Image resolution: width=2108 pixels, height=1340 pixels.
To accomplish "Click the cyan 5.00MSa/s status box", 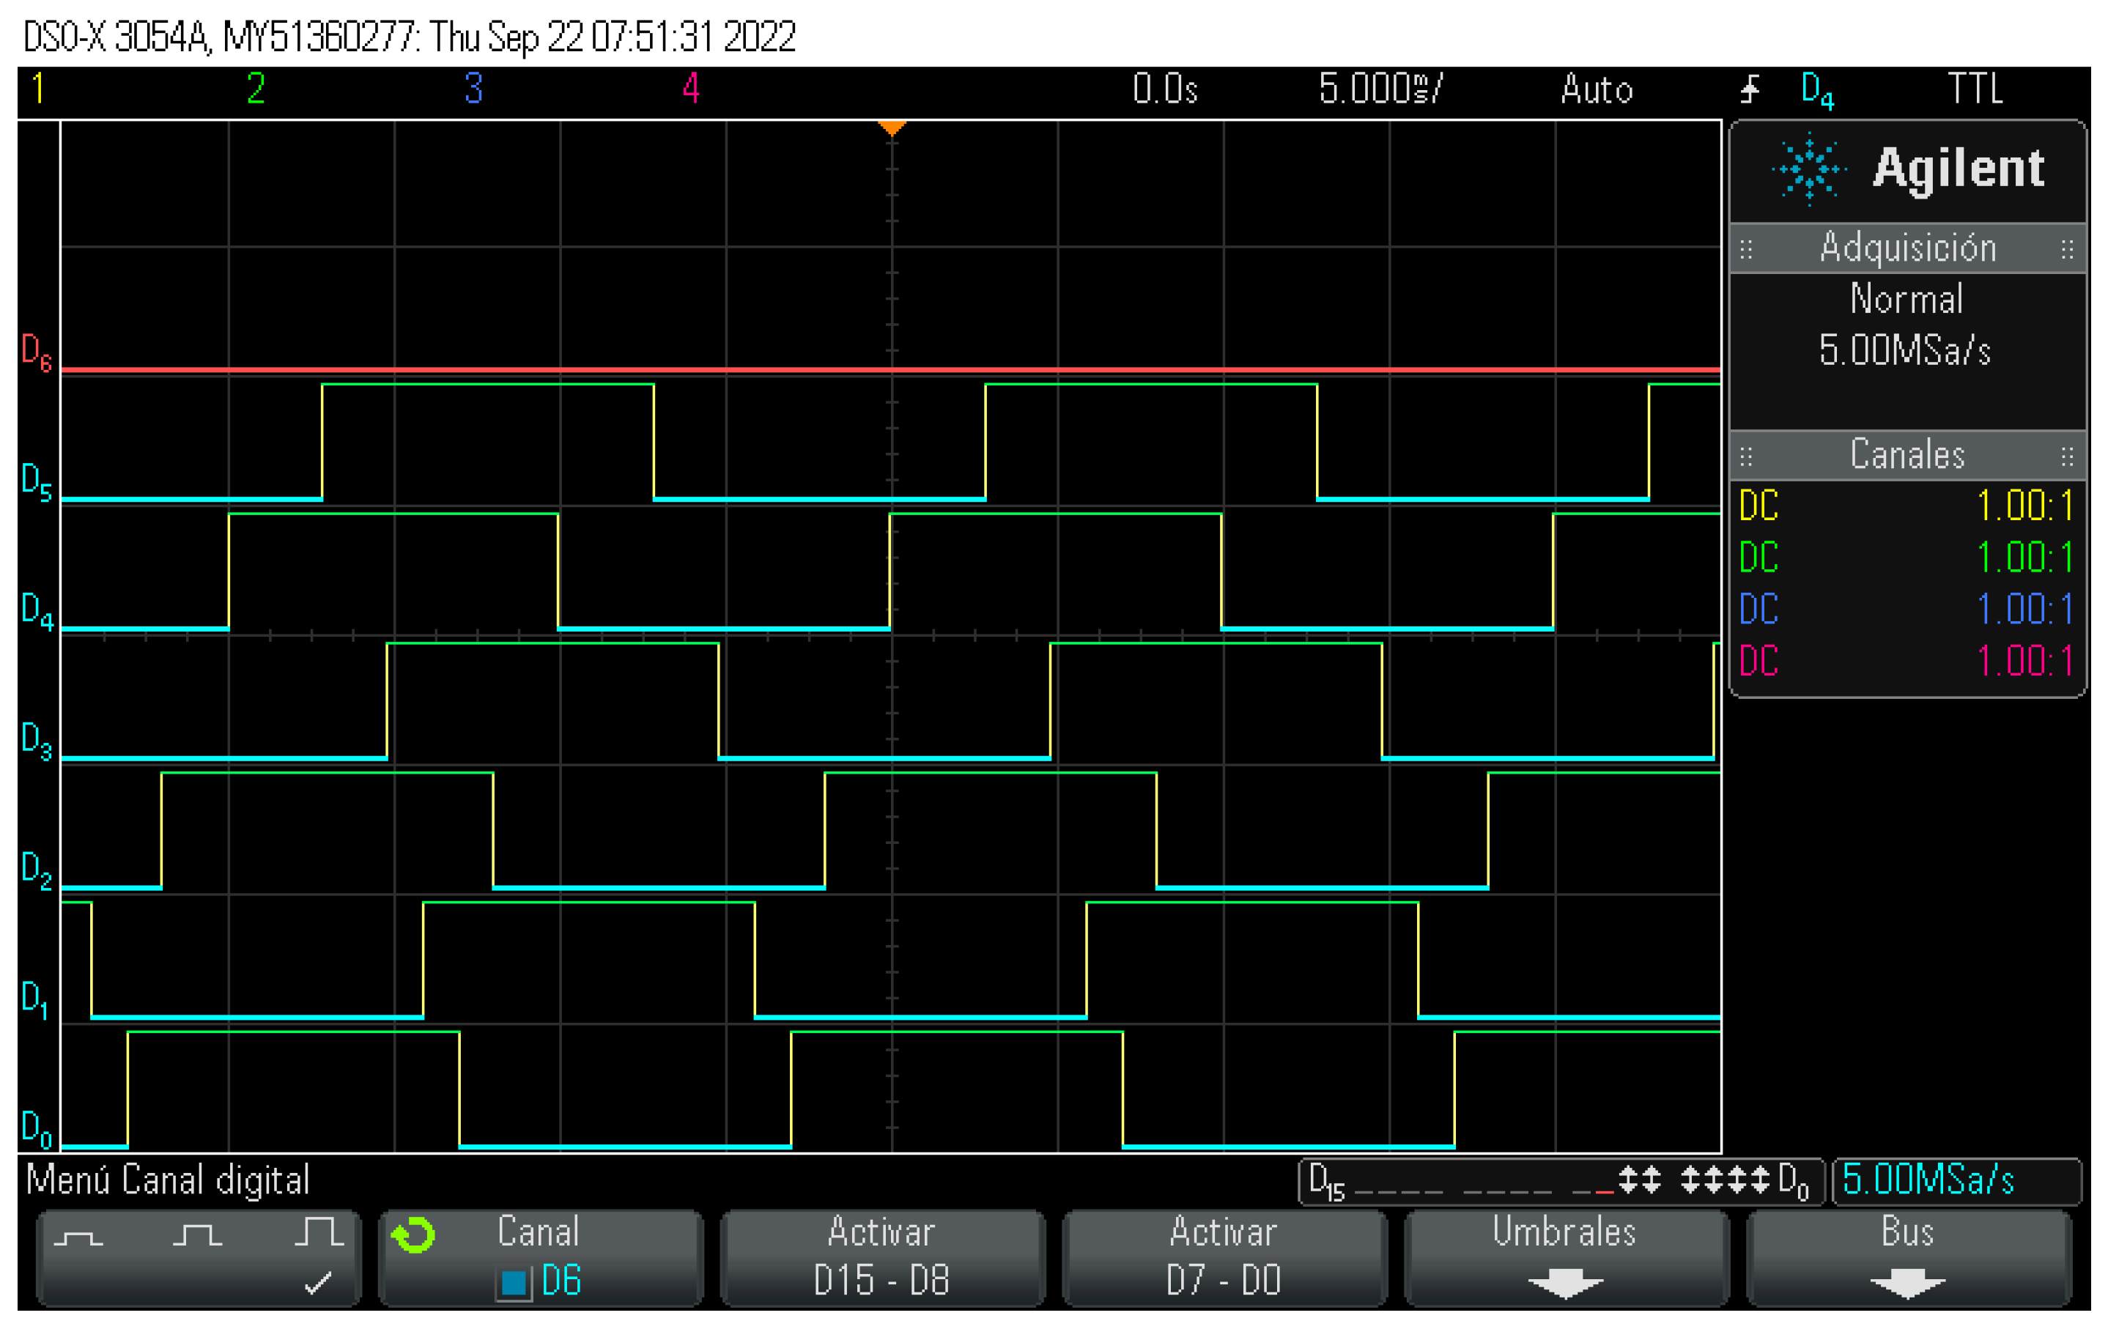I will pyautogui.click(x=1958, y=1181).
